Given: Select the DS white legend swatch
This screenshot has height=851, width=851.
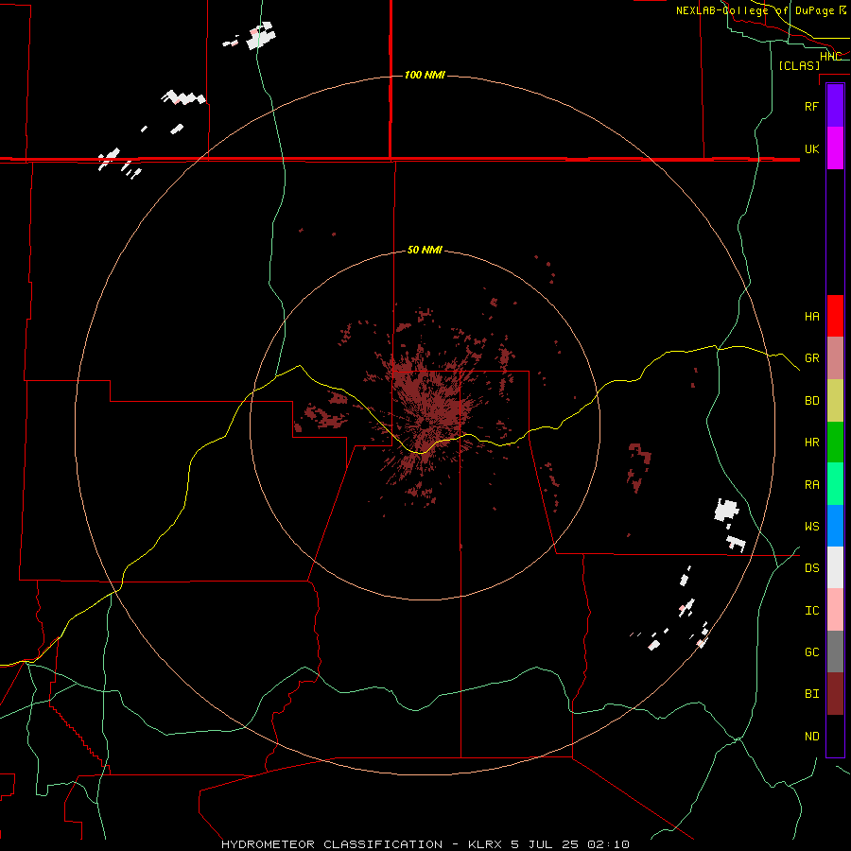Looking at the screenshot, I should [835, 567].
